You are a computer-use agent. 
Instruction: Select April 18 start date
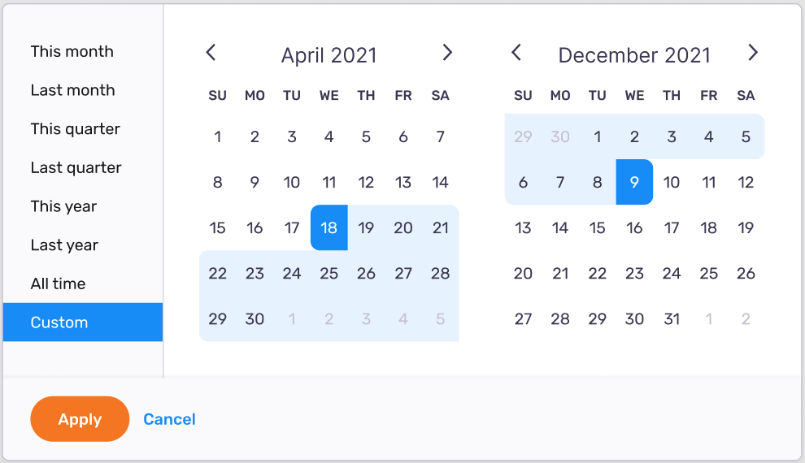click(329, 228)
